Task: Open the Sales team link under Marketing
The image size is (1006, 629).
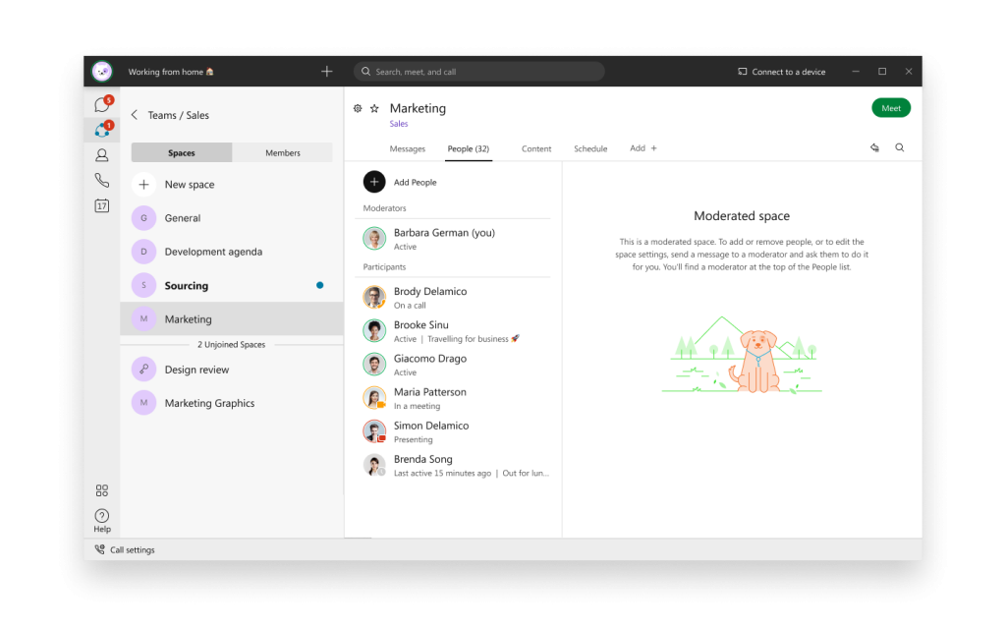Action: coord(399,125)
